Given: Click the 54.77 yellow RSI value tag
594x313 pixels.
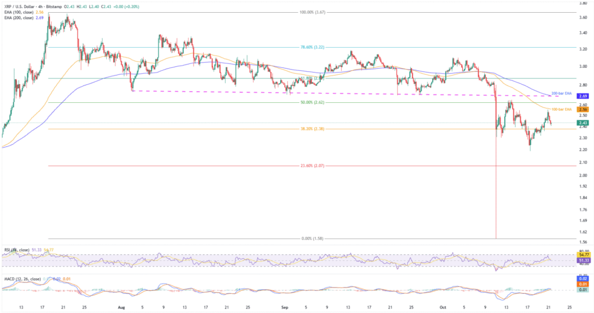Looking at the screenshot, I should point(583,256).
